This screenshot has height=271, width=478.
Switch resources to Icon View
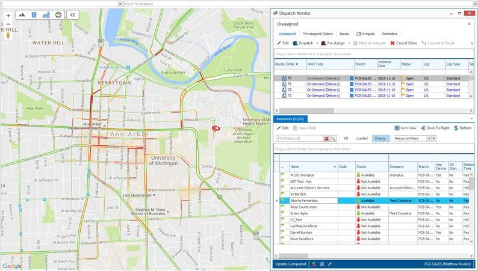[x=405, y=128]
